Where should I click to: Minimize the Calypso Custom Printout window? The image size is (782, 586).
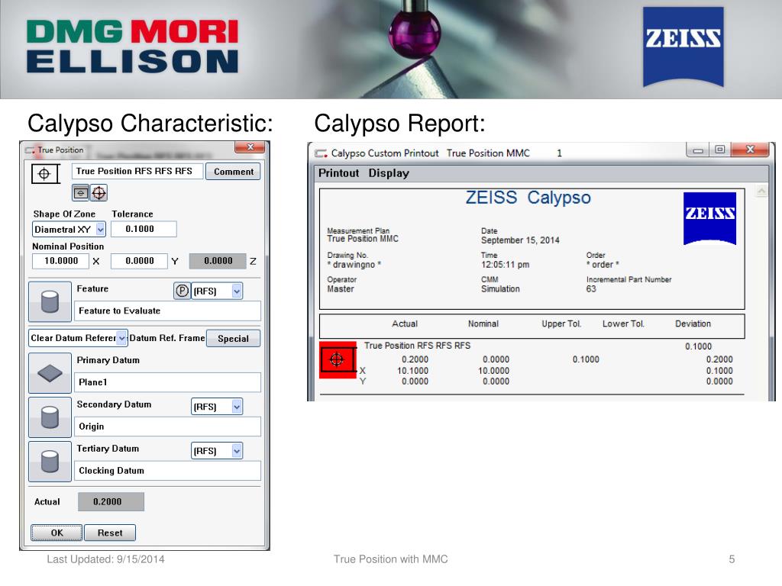tap(698, 150)
